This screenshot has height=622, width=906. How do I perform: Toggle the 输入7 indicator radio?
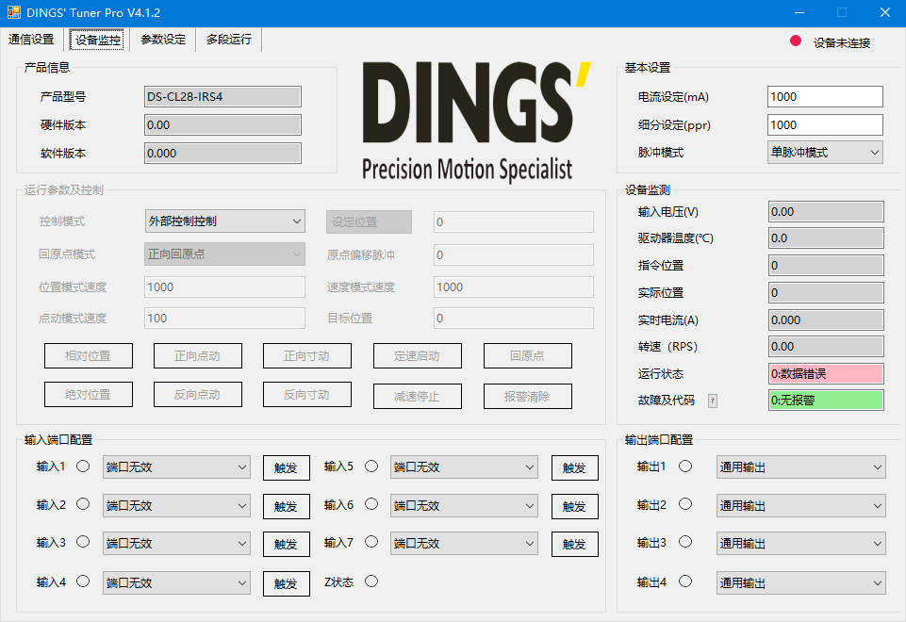click(371, 542)
